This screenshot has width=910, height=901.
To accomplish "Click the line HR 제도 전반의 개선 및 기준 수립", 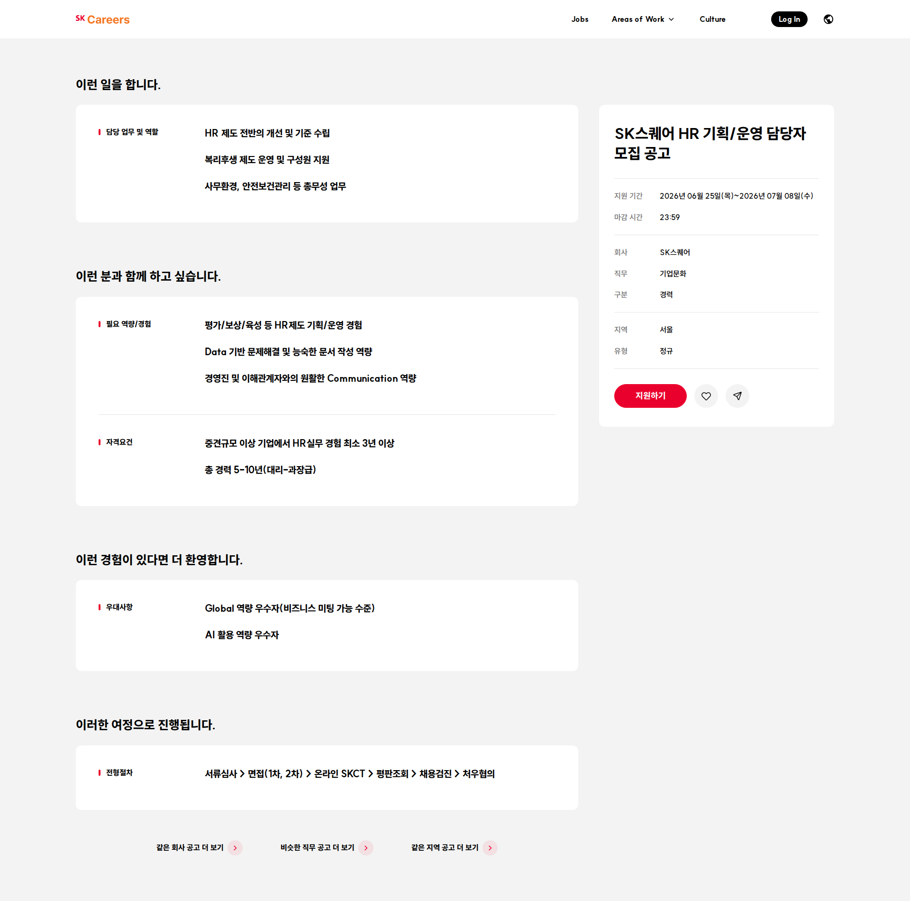I will tap(267, 133).
